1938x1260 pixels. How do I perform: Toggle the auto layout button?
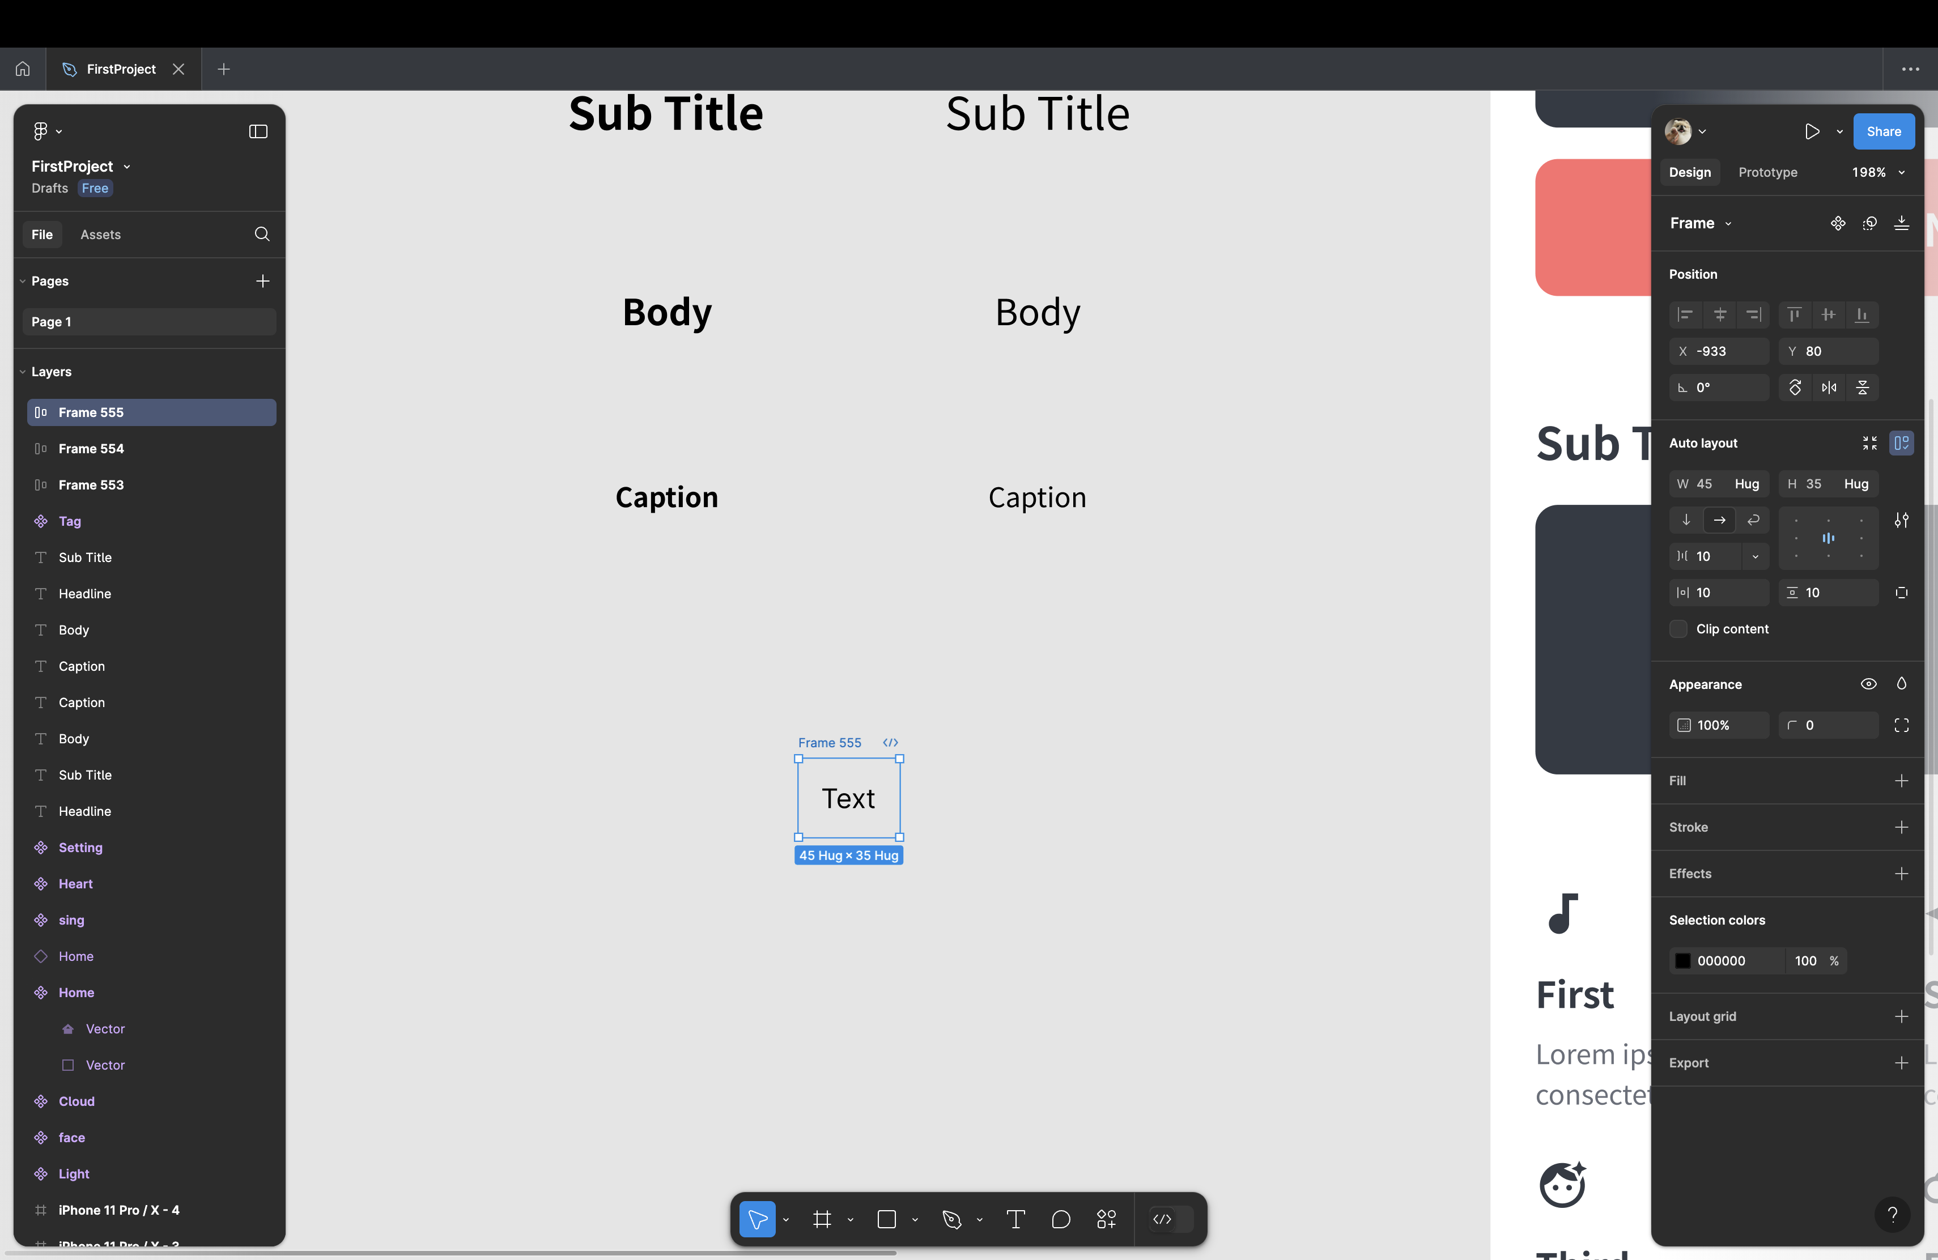click(x=1901, y=443)
